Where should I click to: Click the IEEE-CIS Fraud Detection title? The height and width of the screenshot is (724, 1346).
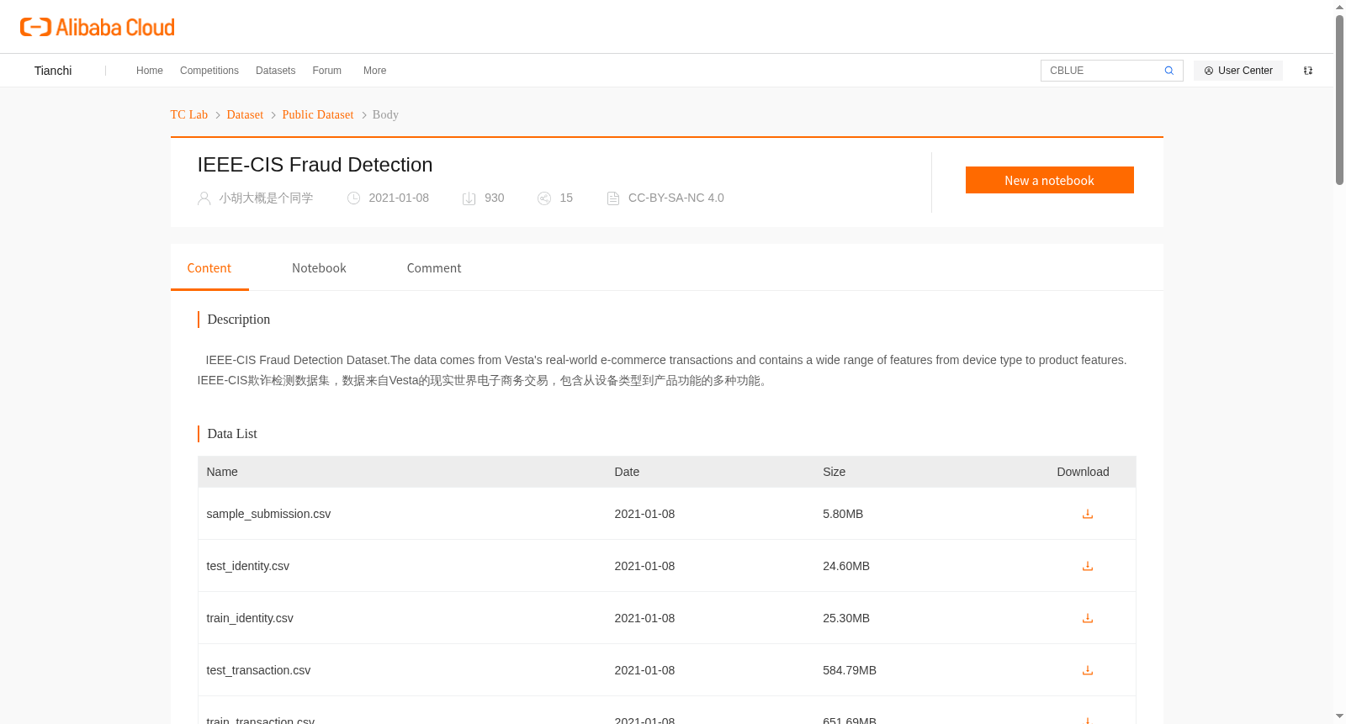click(315, 165)
